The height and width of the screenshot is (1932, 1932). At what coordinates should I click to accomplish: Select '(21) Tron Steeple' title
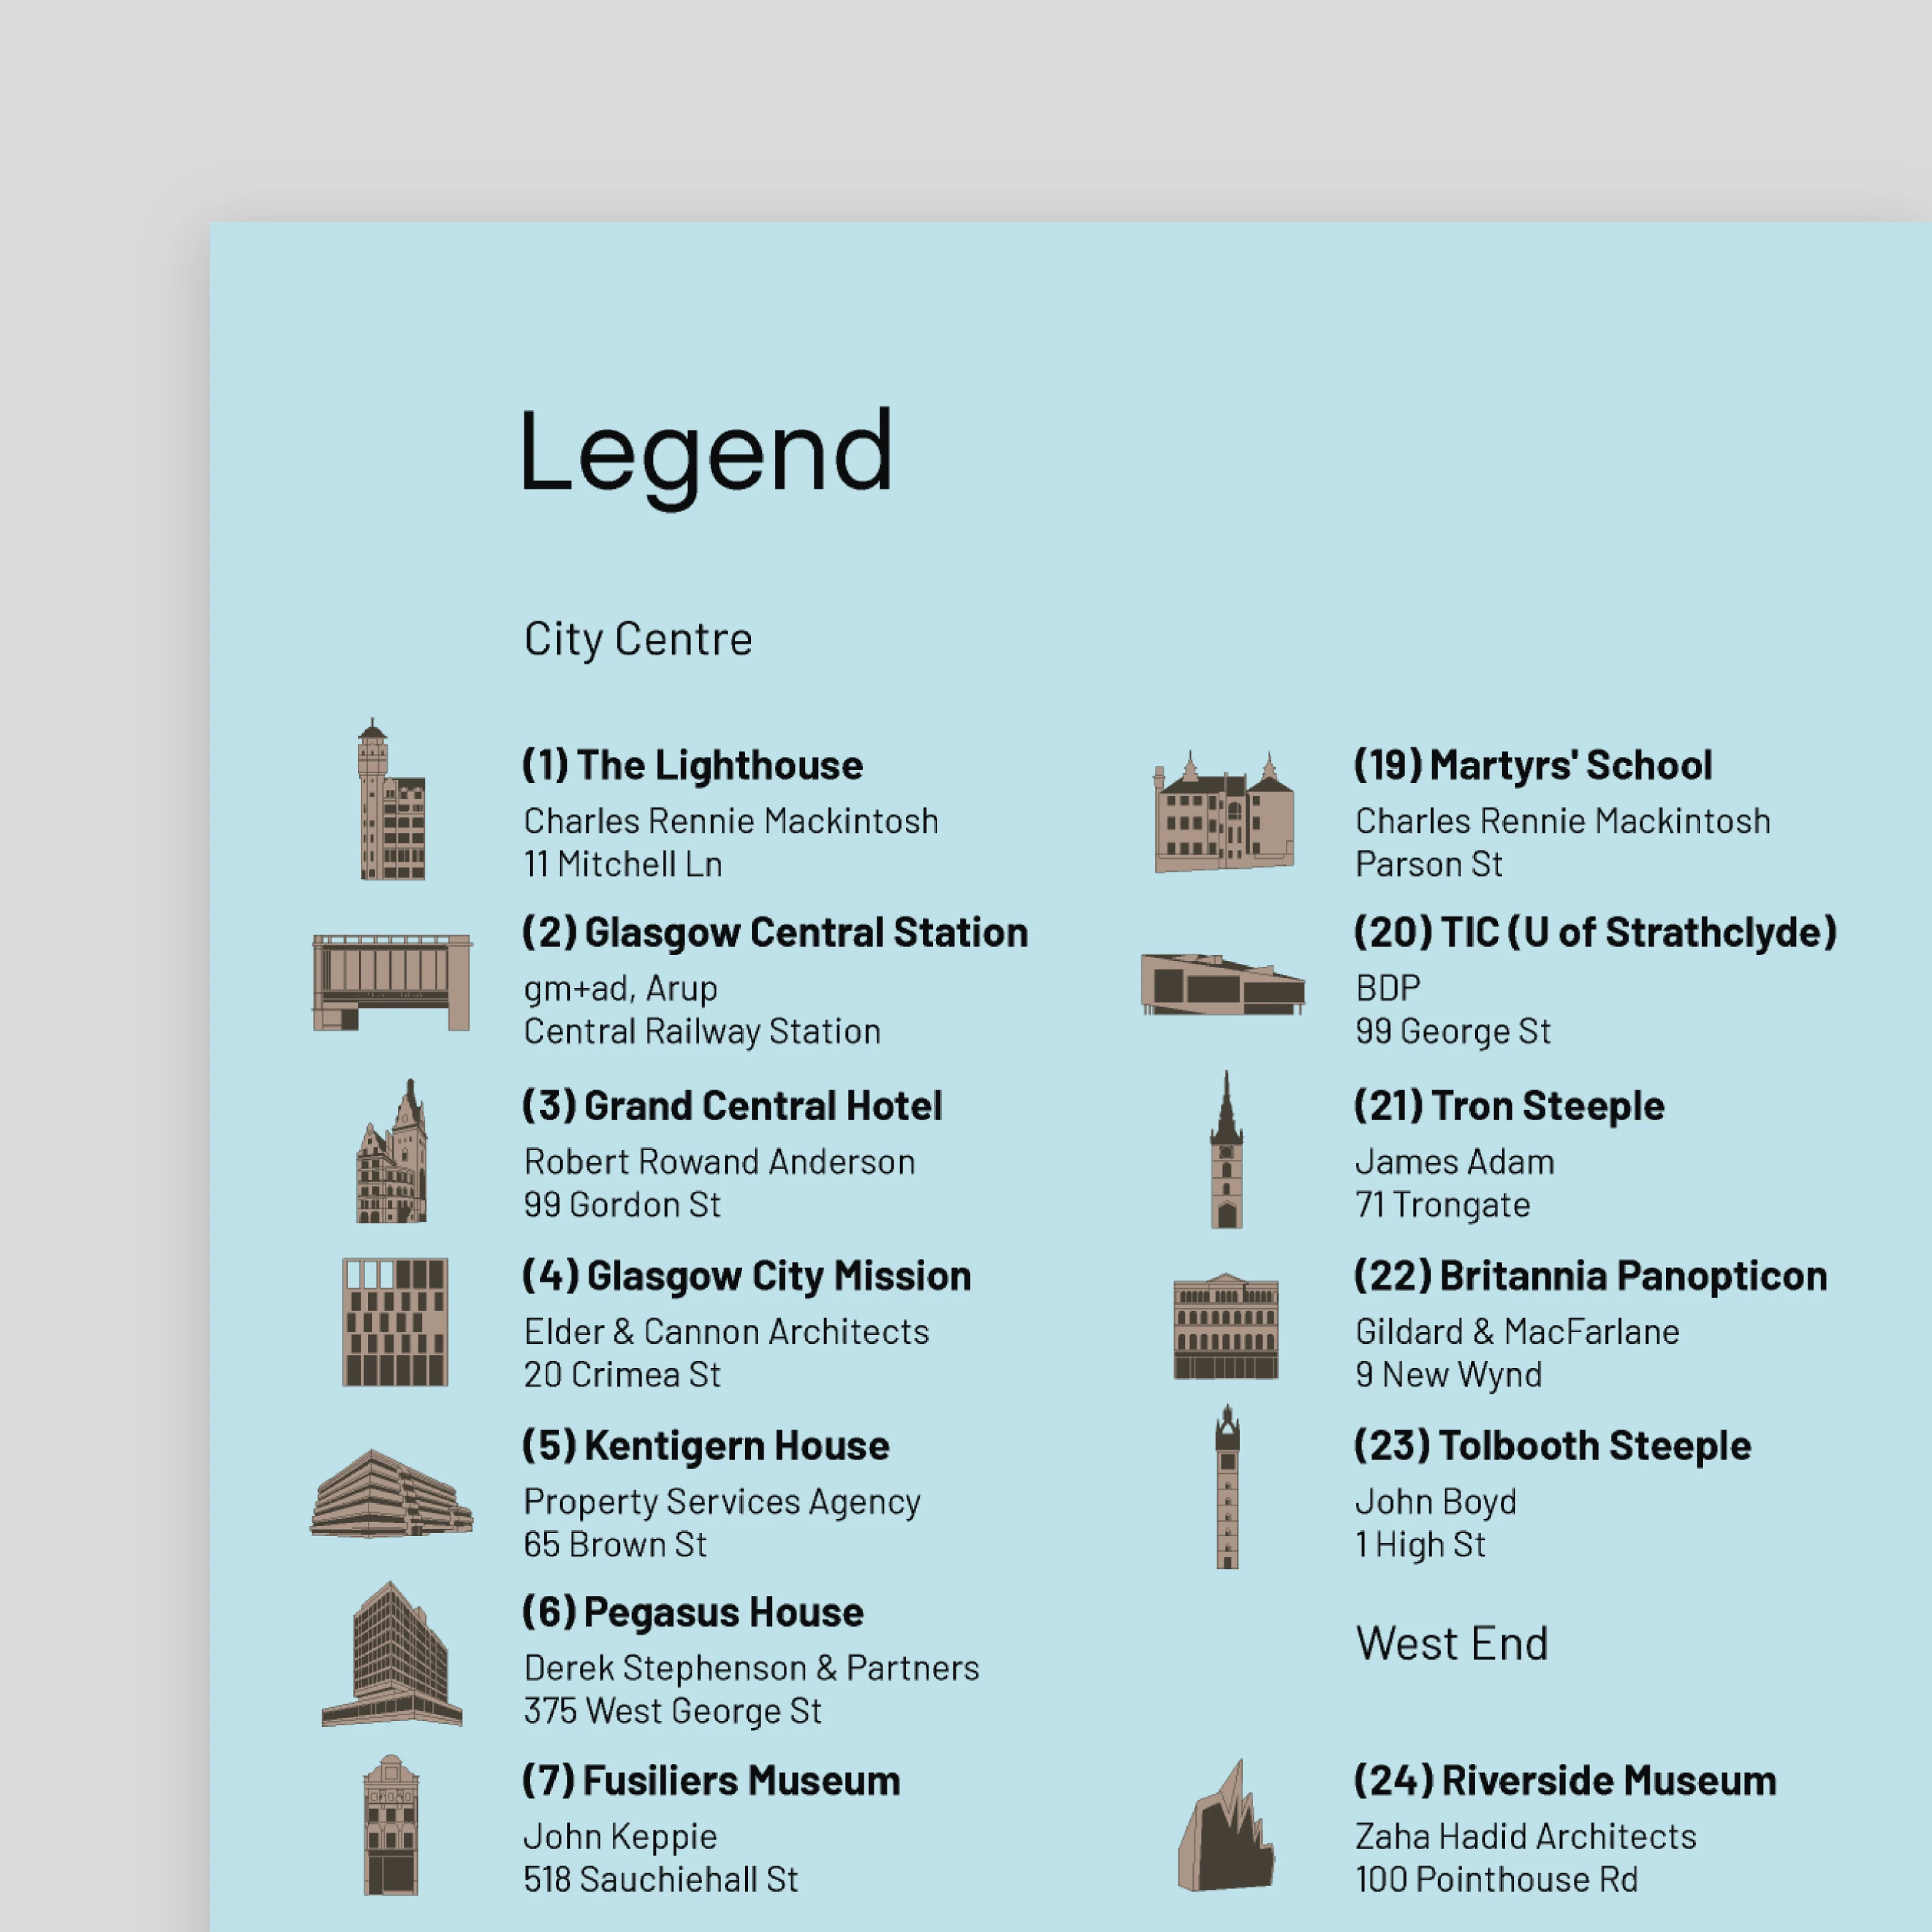pos(1509,1106)
